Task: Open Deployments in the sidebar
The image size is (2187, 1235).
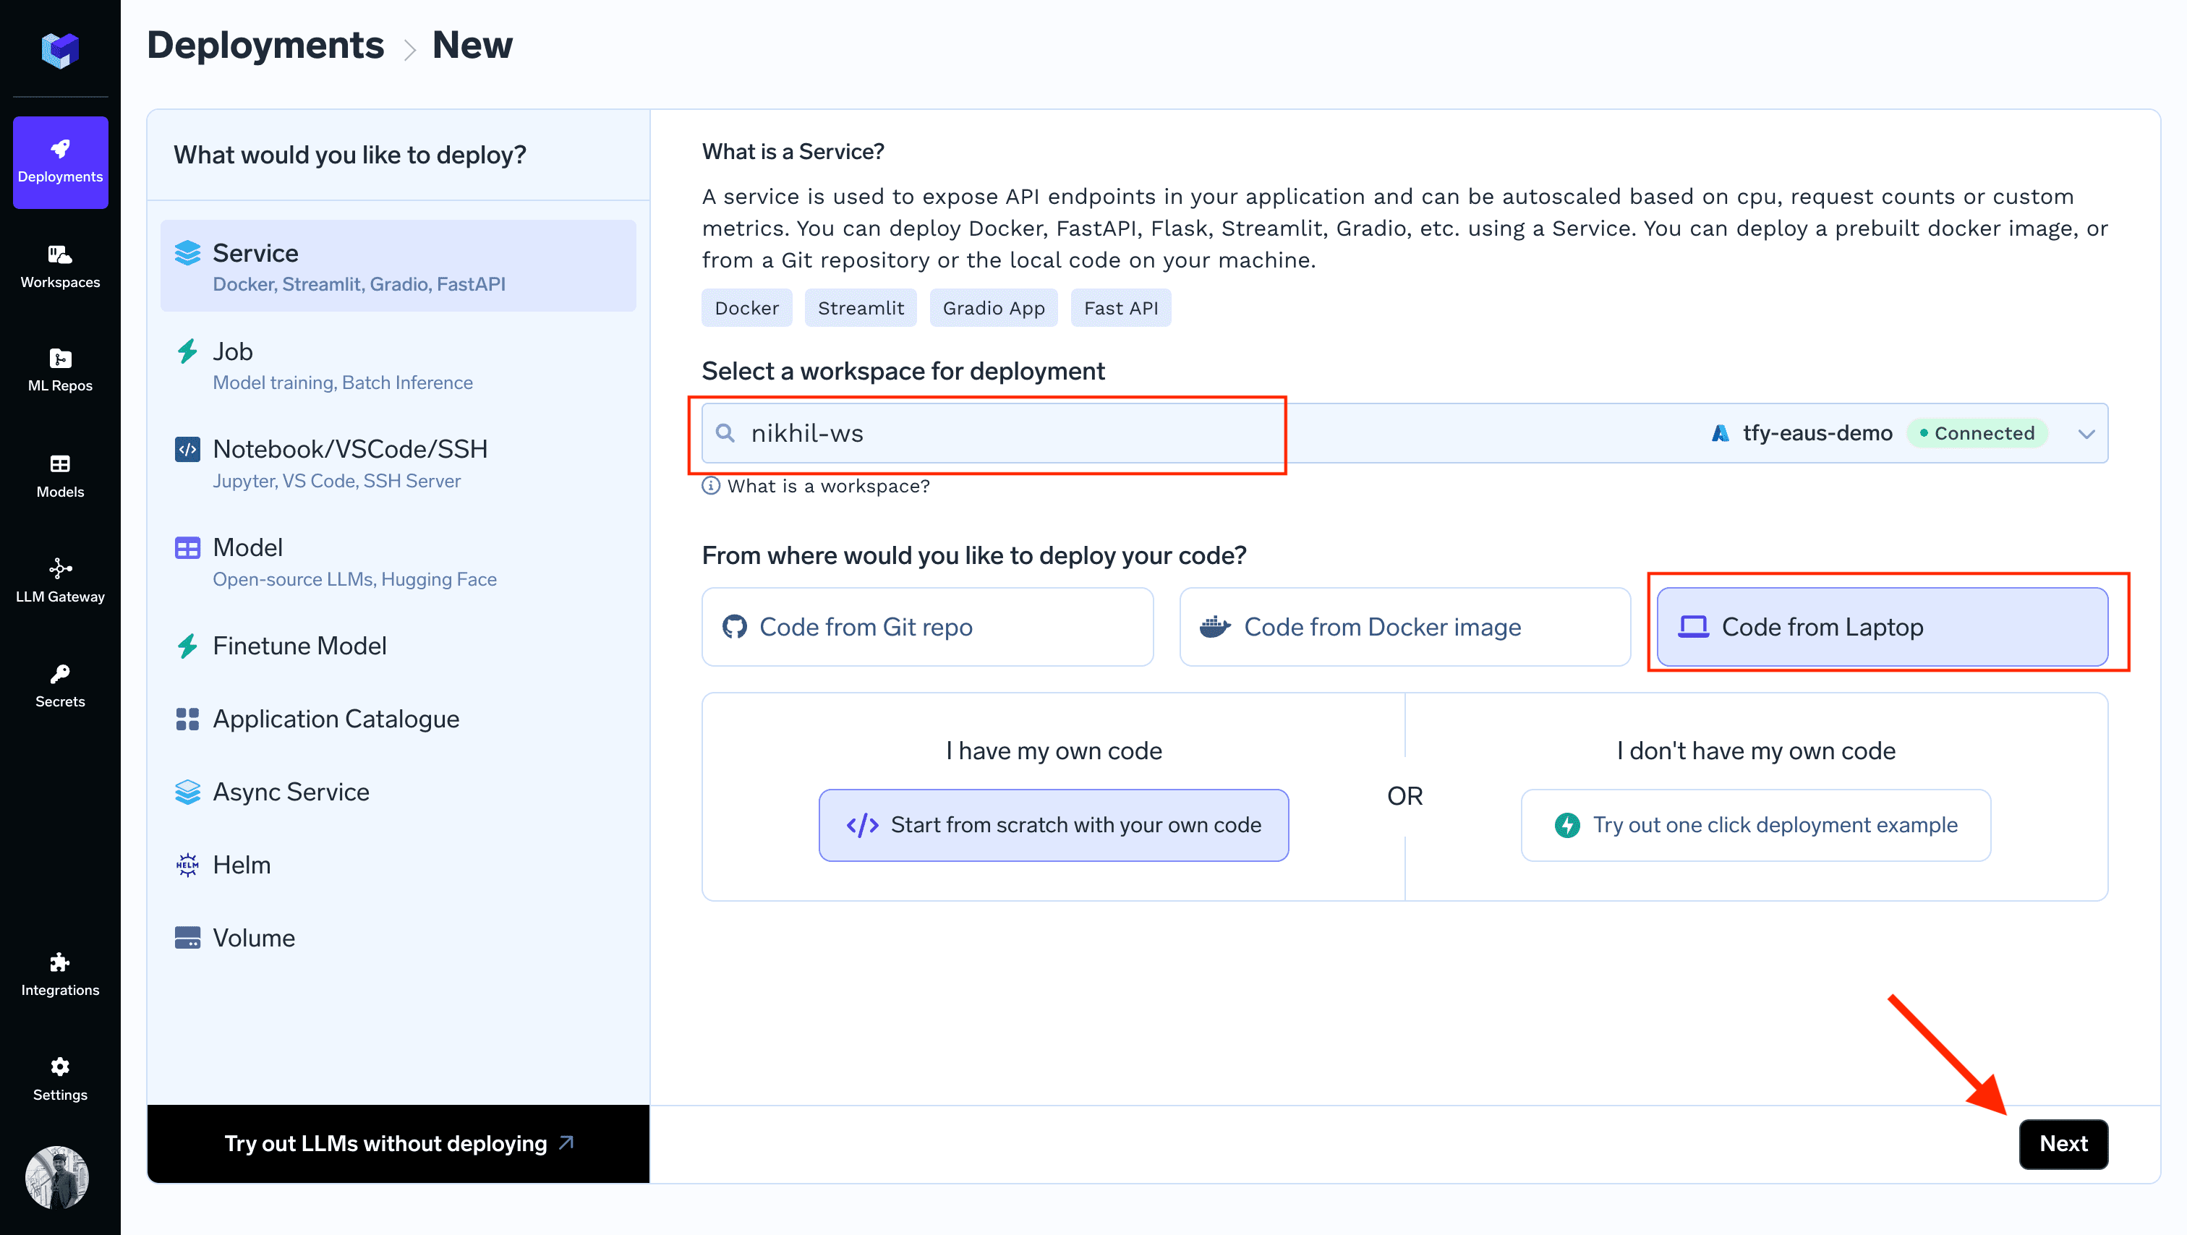Action: point(60,162)
